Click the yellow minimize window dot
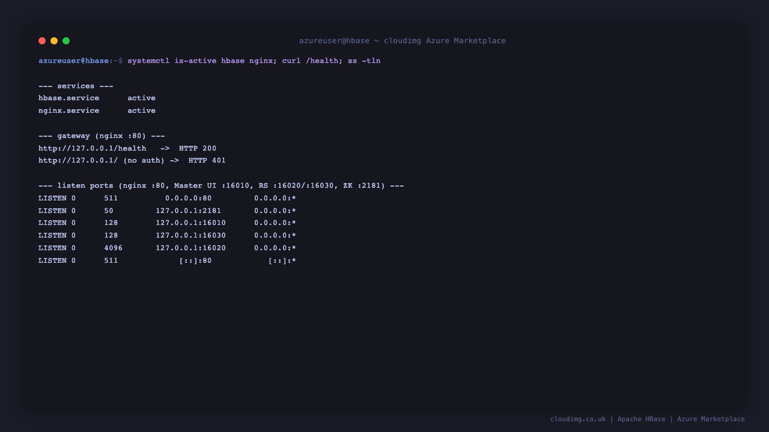Viewport: 769px width, 432px height. 54,41
